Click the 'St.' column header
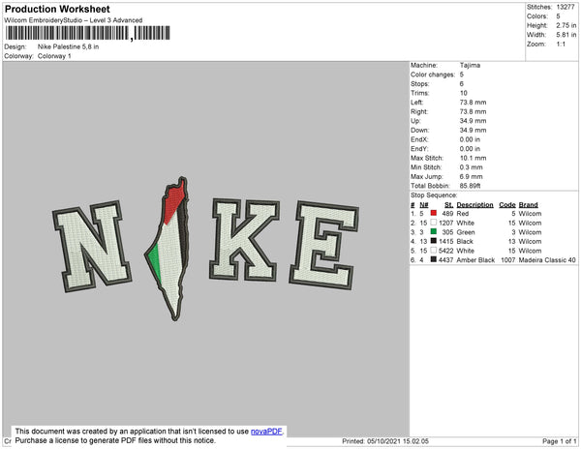The height and width of the screenshot is (449, 581). coord(449,205)
